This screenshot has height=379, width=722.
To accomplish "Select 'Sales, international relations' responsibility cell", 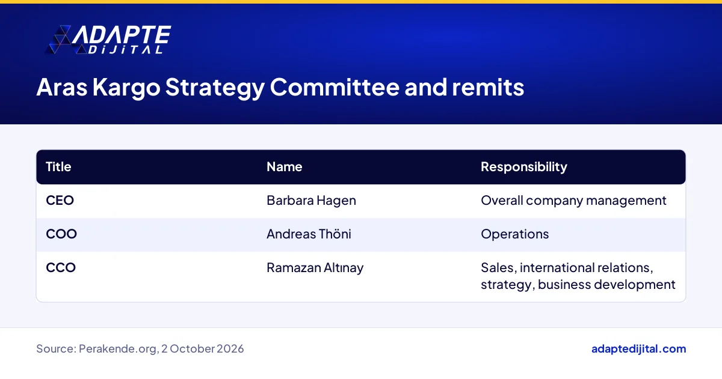I will [578, 276].
